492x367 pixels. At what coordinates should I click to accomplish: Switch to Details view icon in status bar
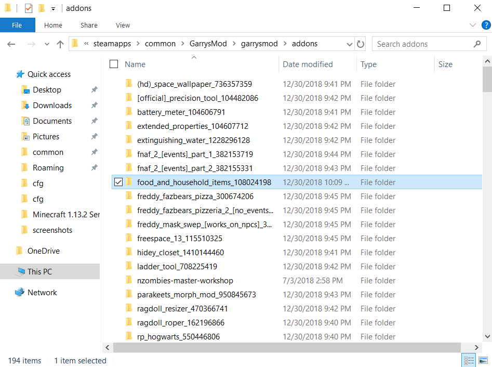click(469, 360)
